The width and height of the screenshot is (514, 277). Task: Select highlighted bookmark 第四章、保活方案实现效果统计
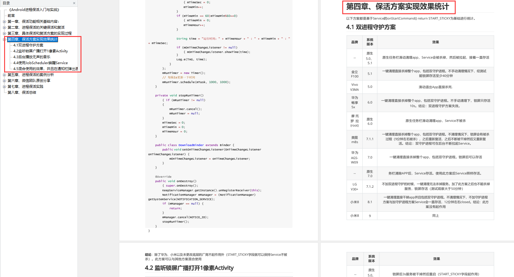33,39
